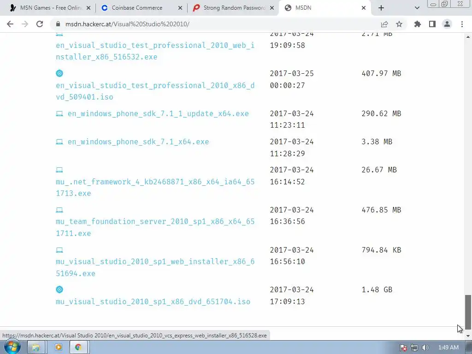Image resolution: width=472 pixels, height=354 pixels.
Task: Open en_windows_phone_sdk_7.1_x64.exe link
Action: click(138, 142)
